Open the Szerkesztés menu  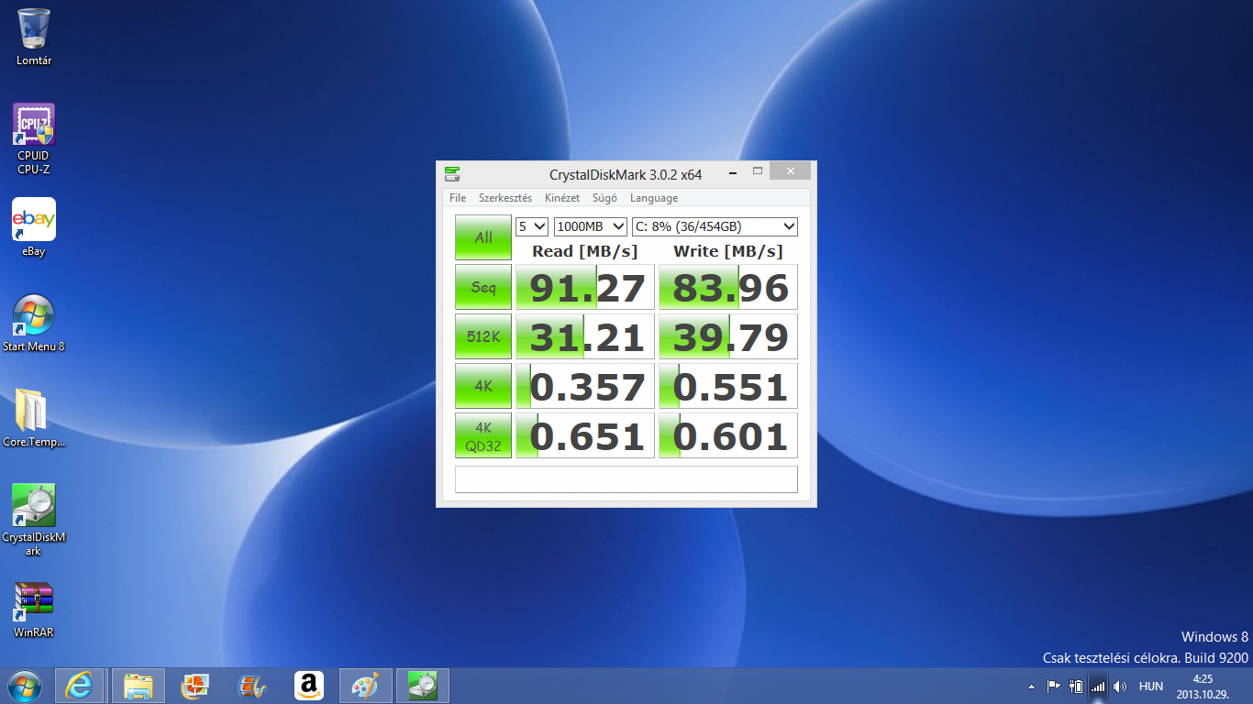click(505, 198)
